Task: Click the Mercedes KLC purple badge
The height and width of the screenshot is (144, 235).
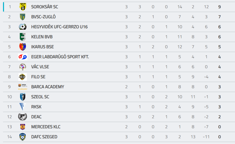Action: [x=23, y=127]
